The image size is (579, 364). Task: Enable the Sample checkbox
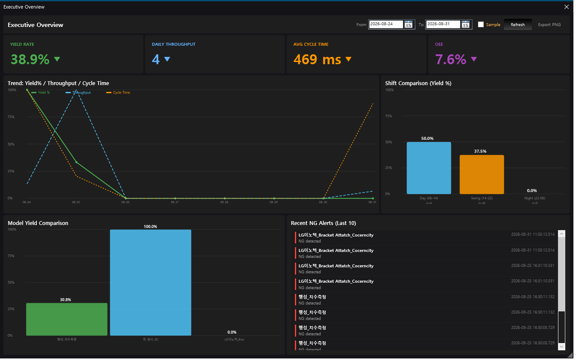[x=481, y=24]
